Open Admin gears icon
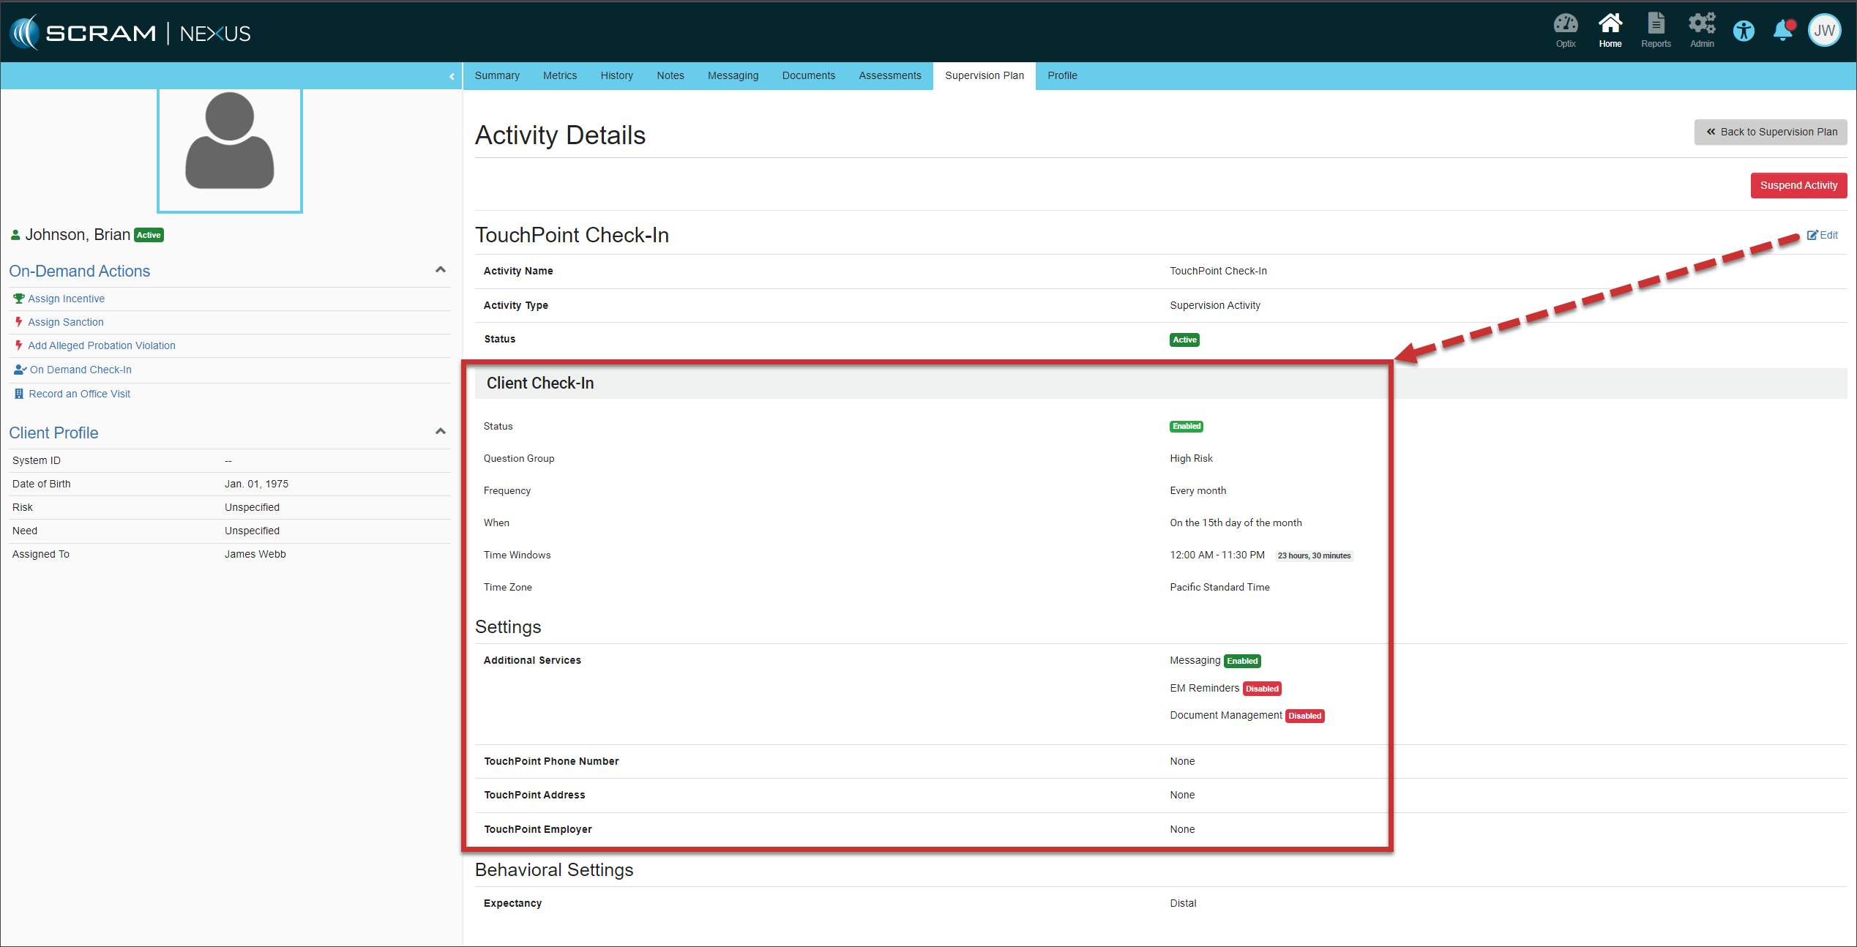Image resolution: width=1857 pixels, height=947 pixels. point(1701,30)
